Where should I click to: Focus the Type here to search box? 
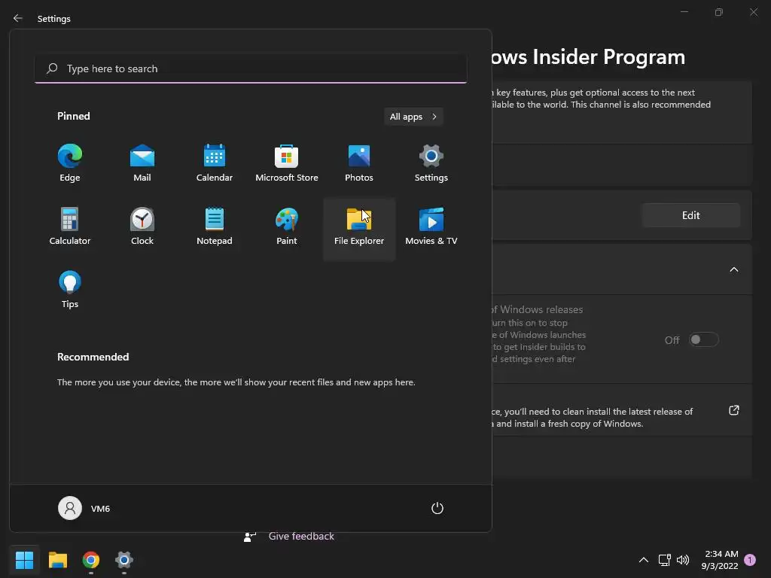pos(251,68)
